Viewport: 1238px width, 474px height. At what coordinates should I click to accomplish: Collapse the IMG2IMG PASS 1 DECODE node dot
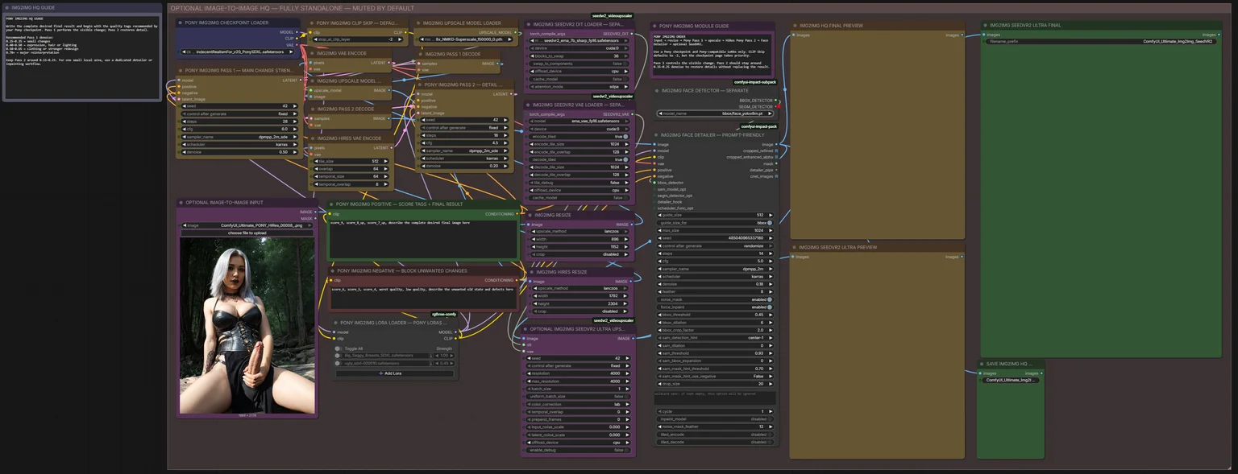tap(419, 53)
